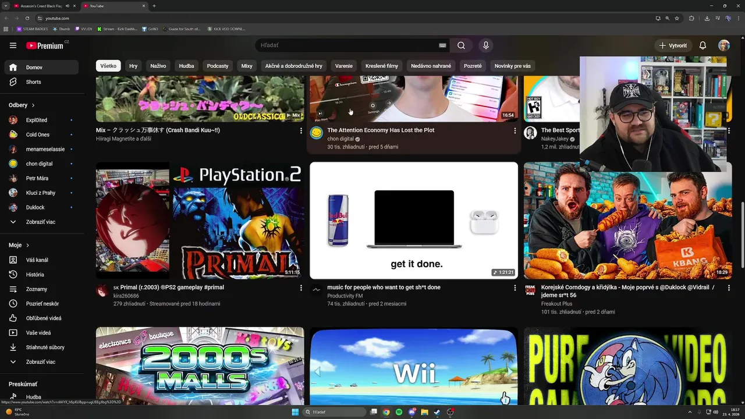The width and height of the screenshot is (745, 419).
Task: Click the magnifier search button
Action: (461, 45)
